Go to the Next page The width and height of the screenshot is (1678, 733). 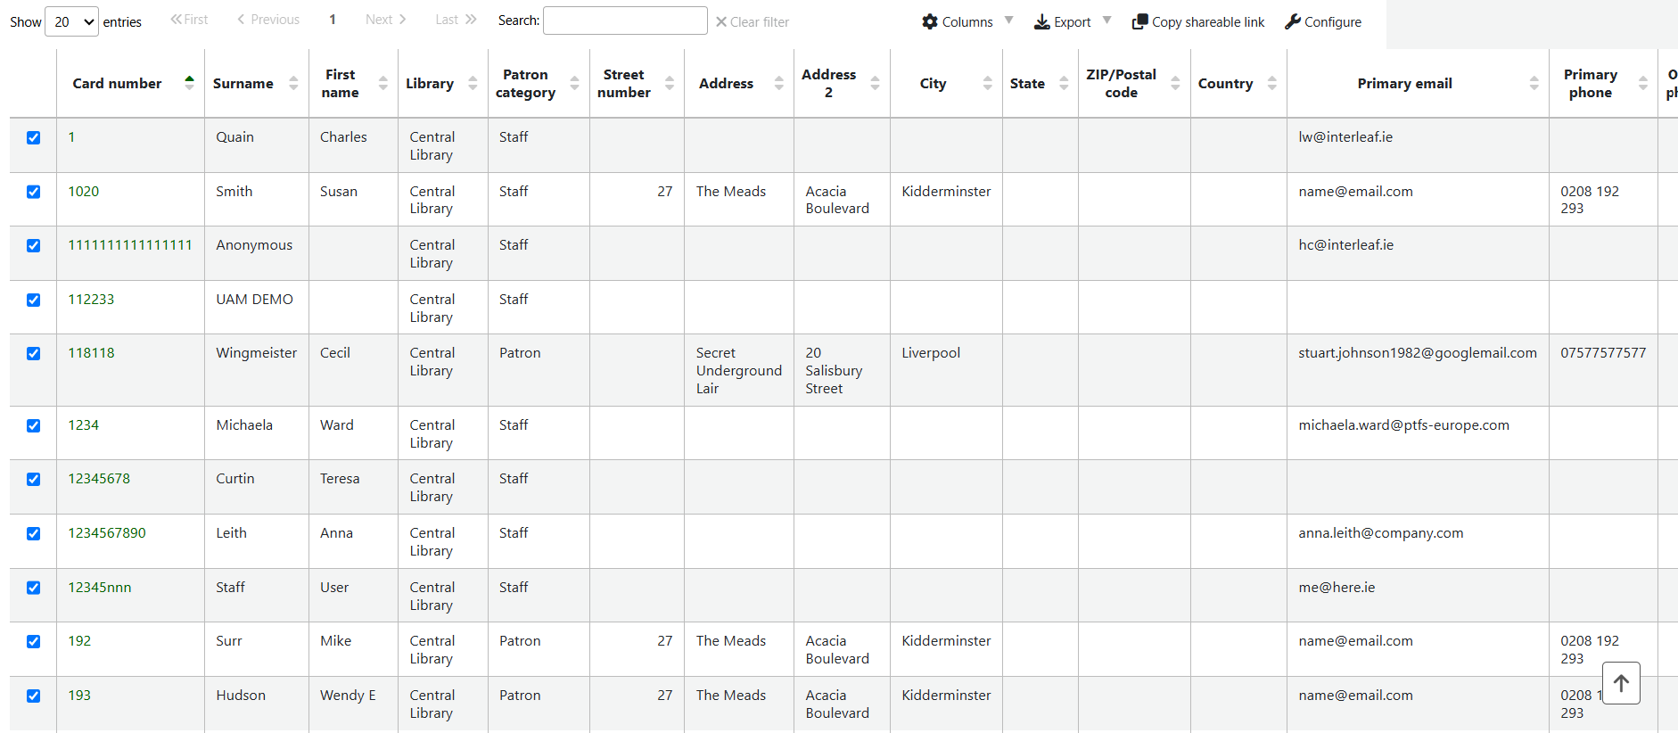385,20
